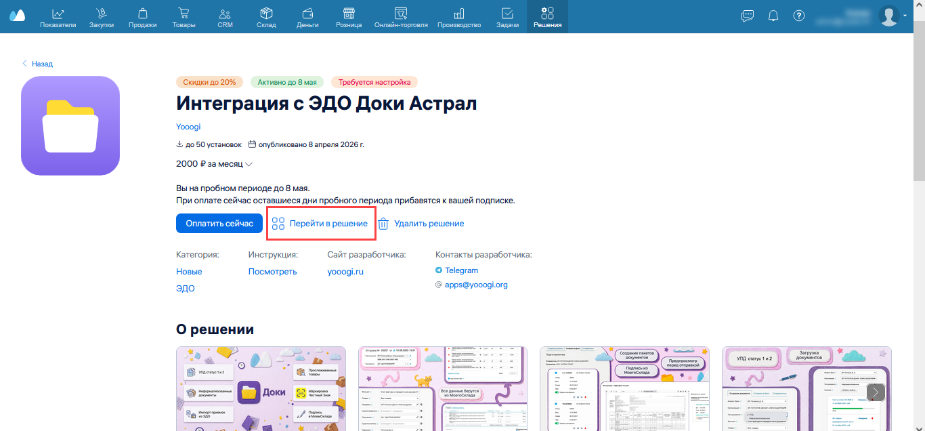Click the Удалить решение trash icon
Image resolution: width=925 pixels, height=431 pixels.
pos(383,224)
